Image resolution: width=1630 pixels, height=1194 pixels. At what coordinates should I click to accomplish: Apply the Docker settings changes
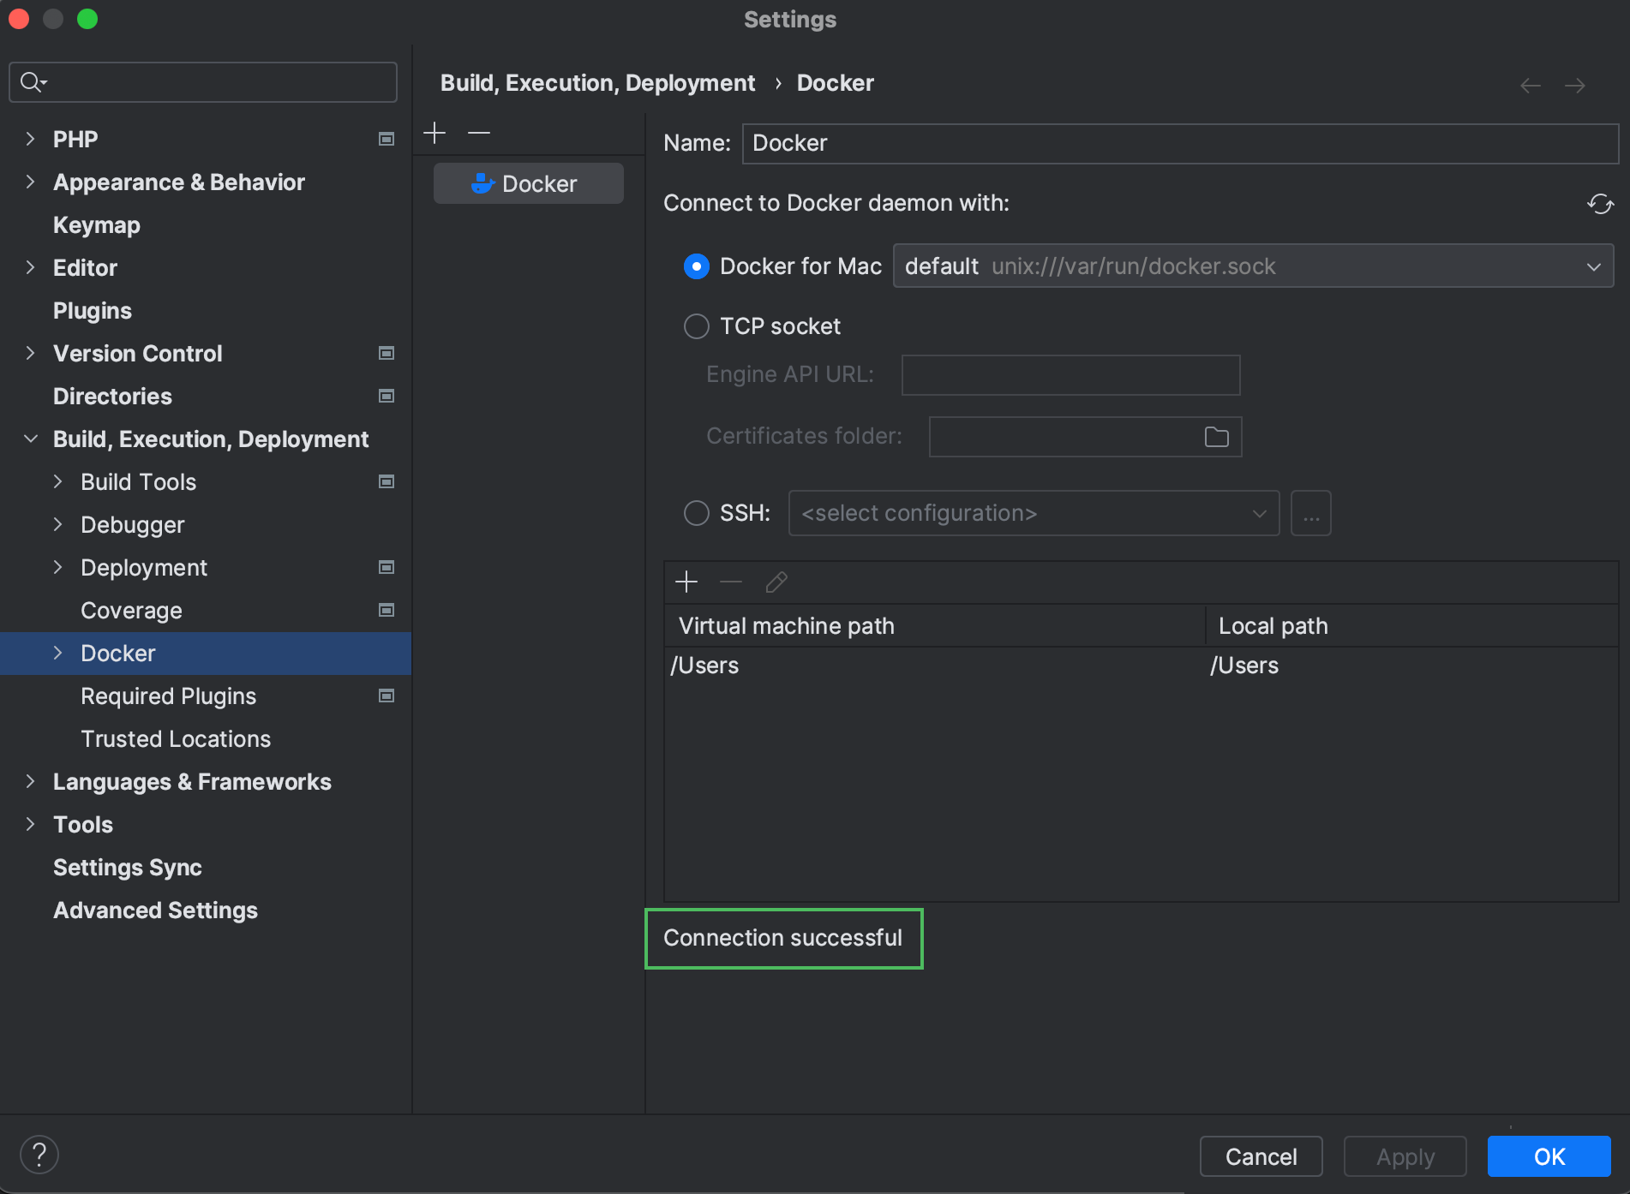(1404, 1156)
